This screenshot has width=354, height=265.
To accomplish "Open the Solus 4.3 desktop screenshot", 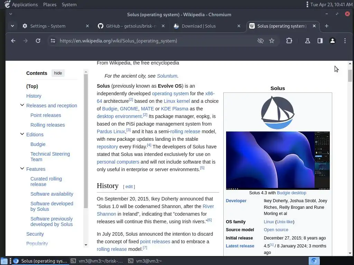I will click(278, 160).
